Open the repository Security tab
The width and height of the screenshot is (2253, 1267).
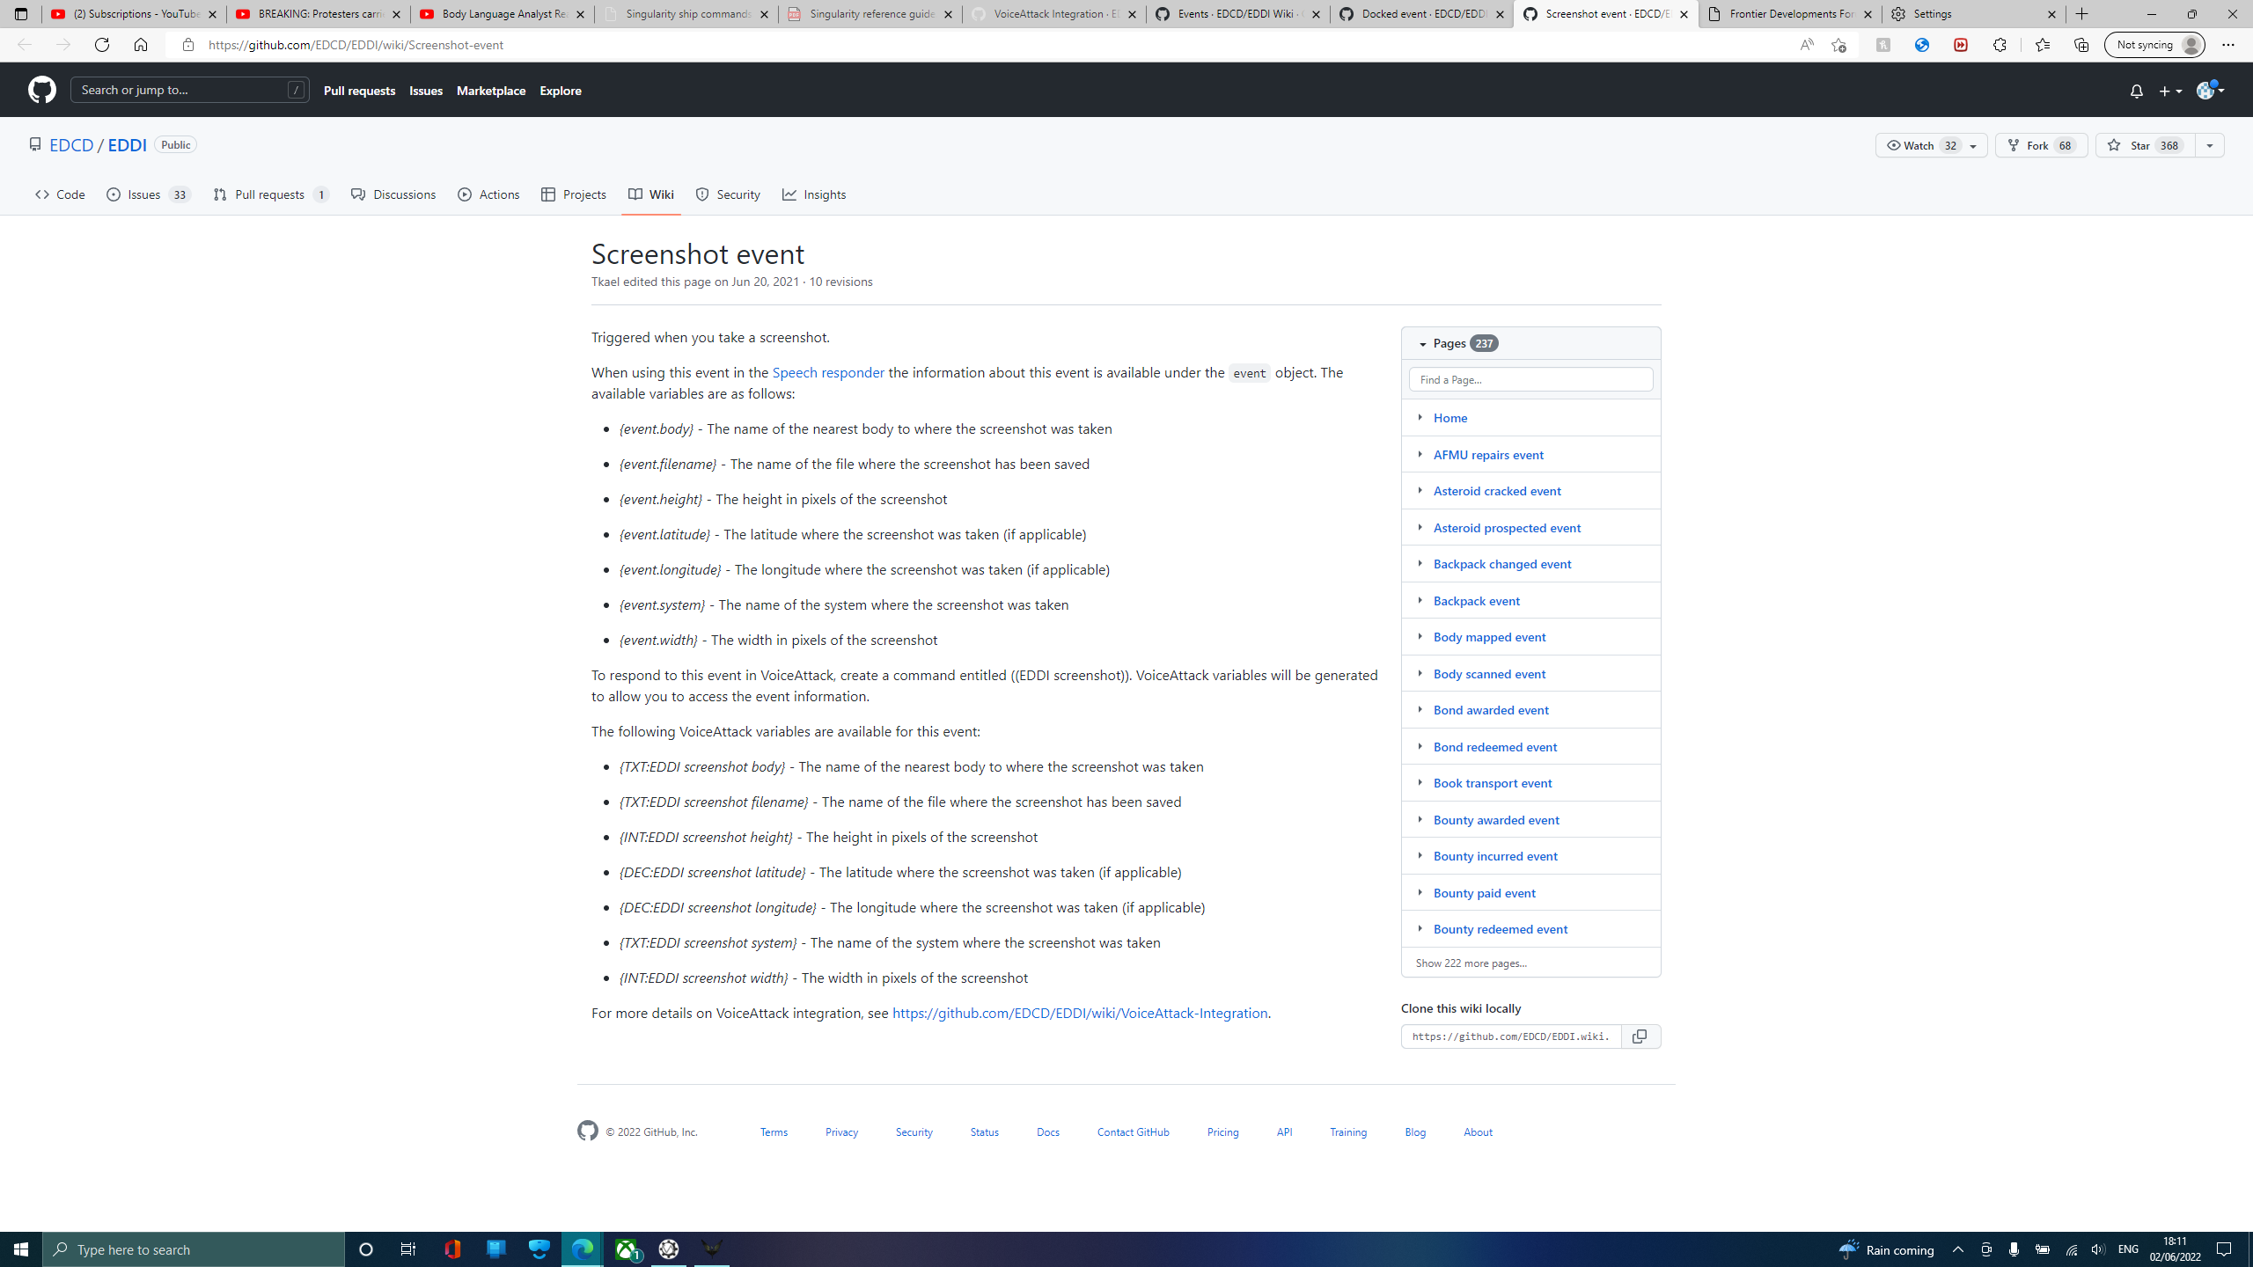[x=728, y=194]
